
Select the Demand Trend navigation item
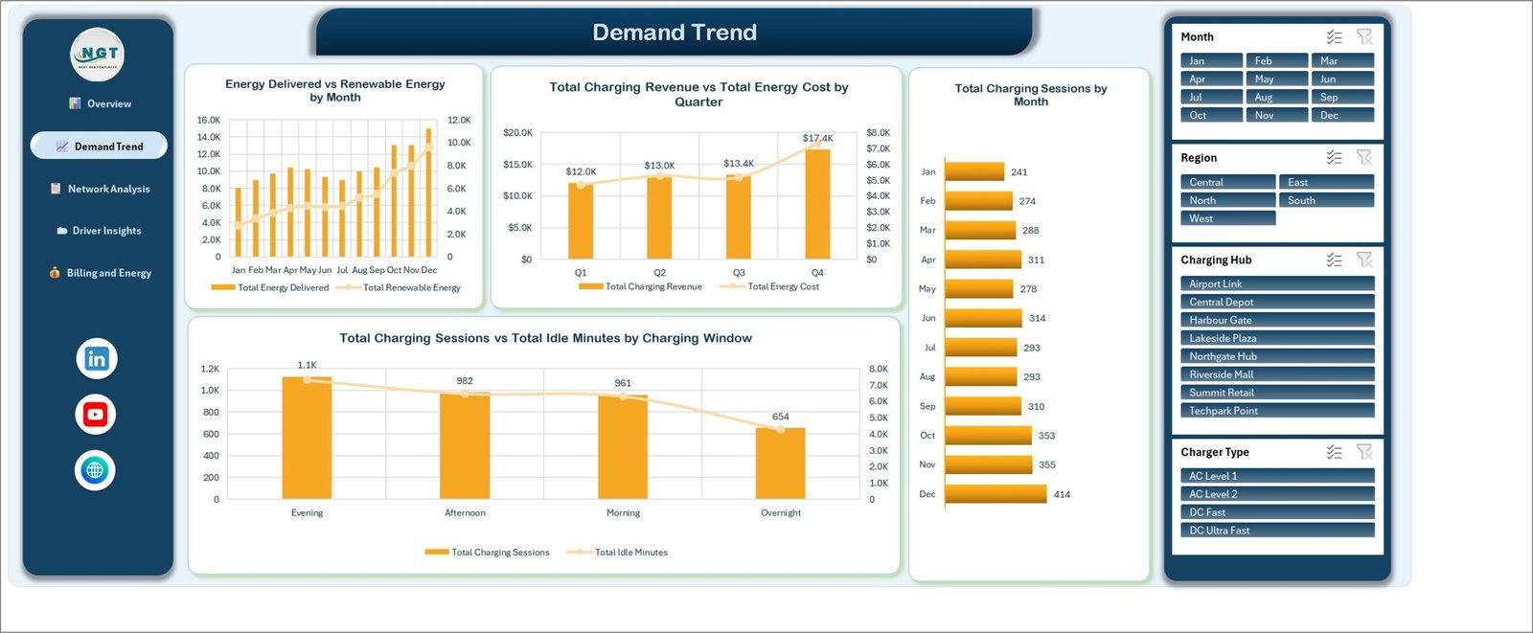tap(99, 146)
